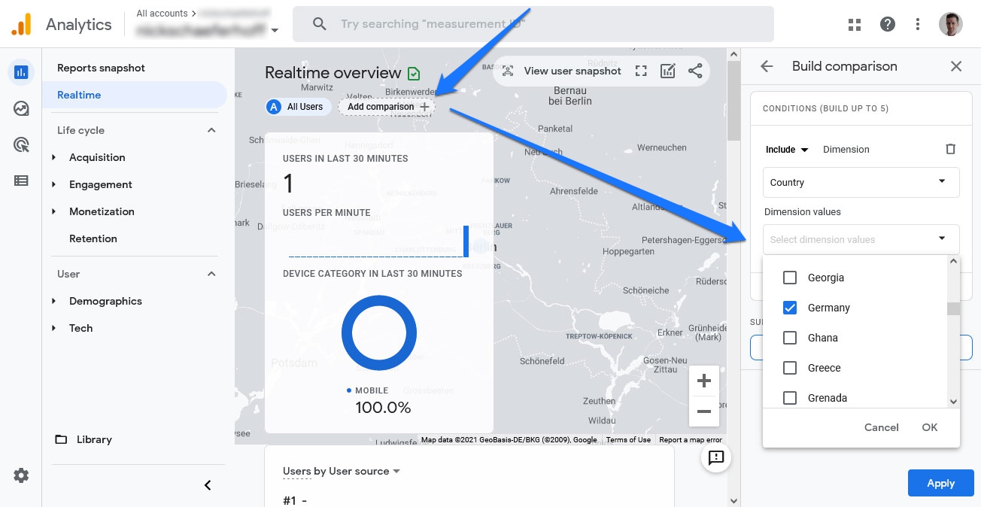Open the Terms of Use map link
Image resolution: width=981 pixels, height=507 pixels.
pos(628,440)
